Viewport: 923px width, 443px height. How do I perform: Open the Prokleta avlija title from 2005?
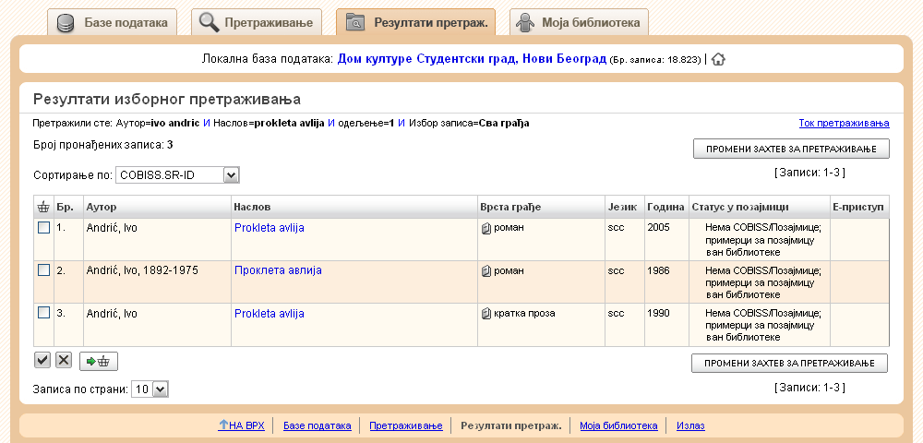269,228
